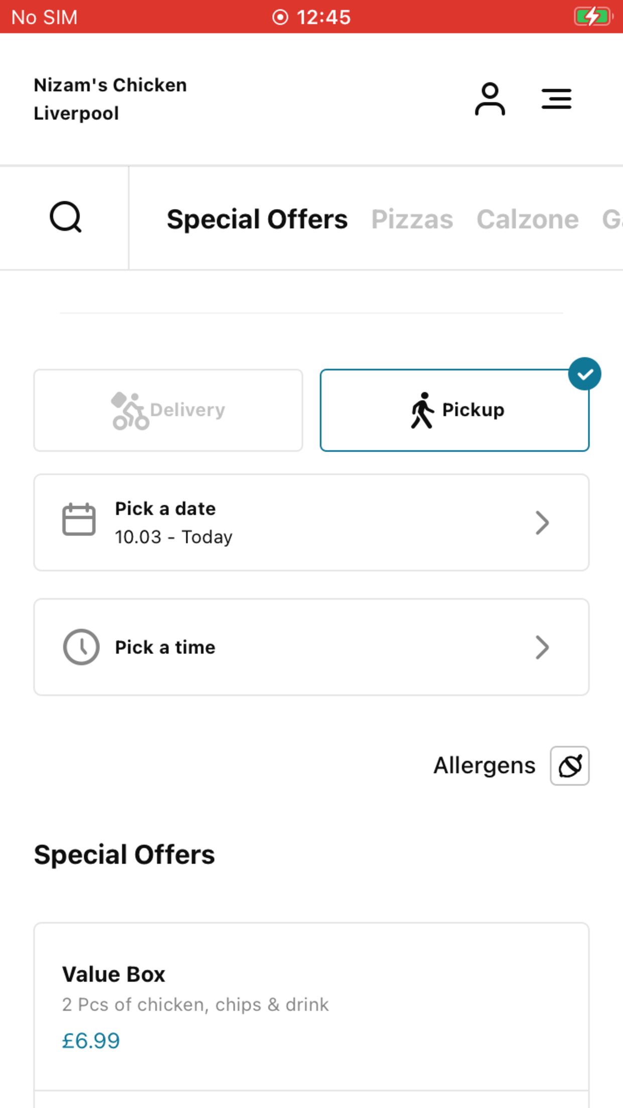Switch to the Pizzas category tab

tap(412, 219)
